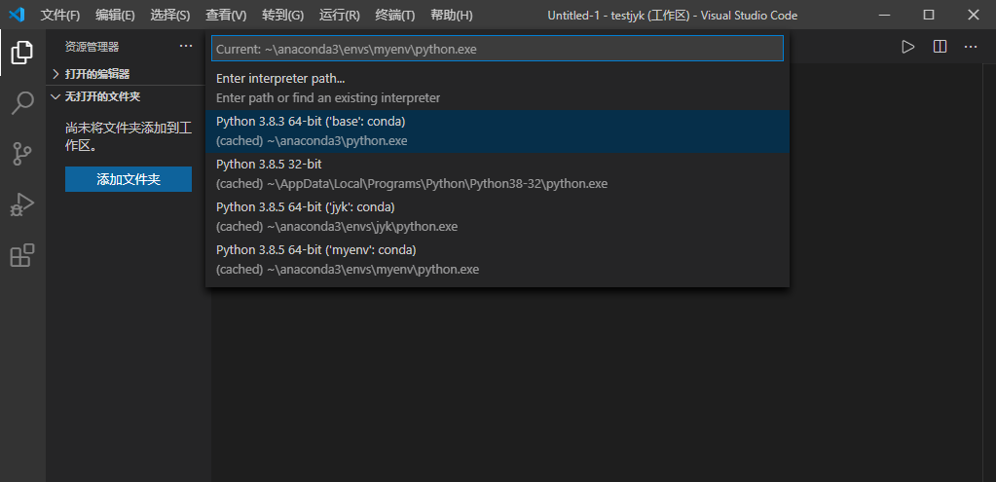The height and width of the screenshot is (482, 996).
Task: Open the 编辑(E) menu
Action: (x=115, y=15)
